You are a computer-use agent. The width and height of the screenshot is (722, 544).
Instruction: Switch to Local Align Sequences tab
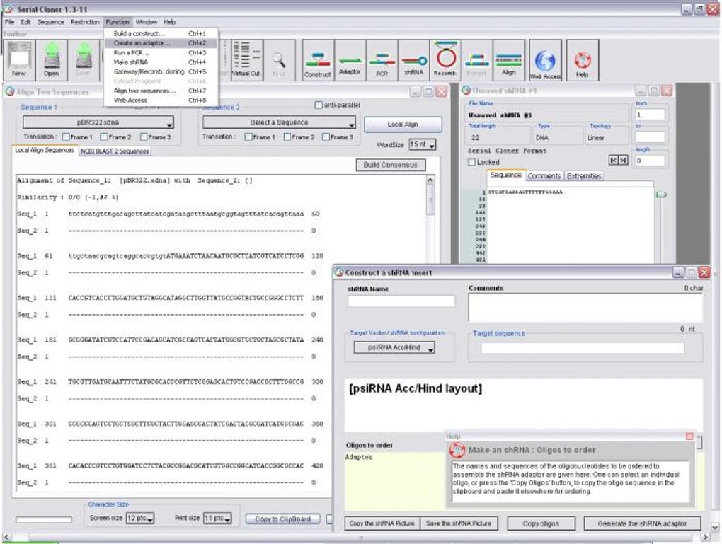tap(45, 150)
